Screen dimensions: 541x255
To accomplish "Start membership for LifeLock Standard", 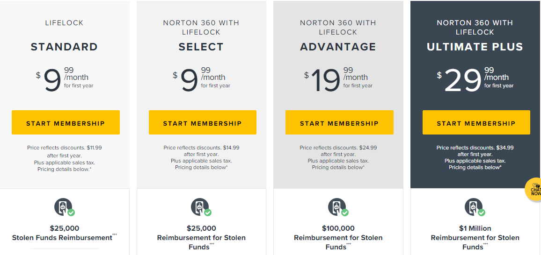I will (66, 122).
